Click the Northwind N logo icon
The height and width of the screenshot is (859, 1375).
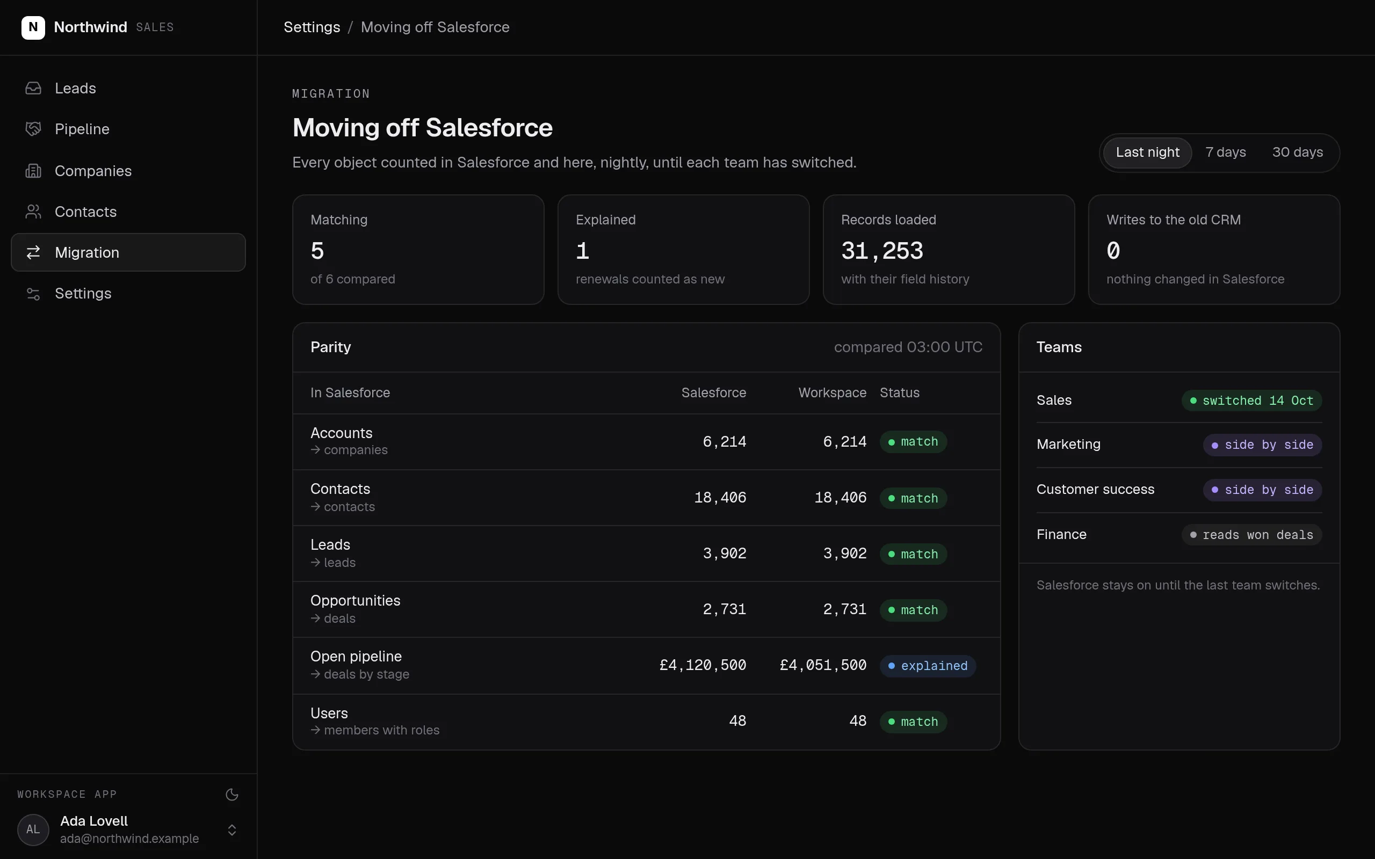[33, 27]
